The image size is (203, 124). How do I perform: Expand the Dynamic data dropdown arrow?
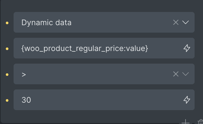(x=186, y=22)
